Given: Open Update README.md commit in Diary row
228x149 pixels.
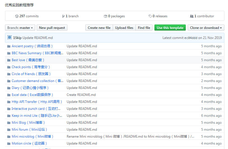Looking at the screenshot, I should coord(82,88).
